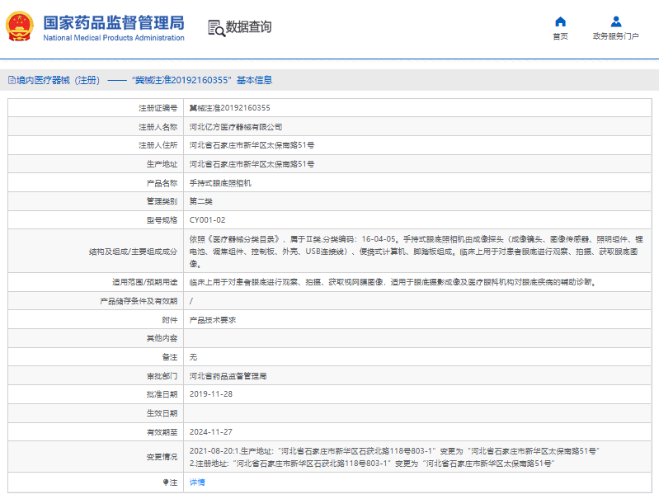
Task: Click the 变更情况 row label
Action: (162, 457)
